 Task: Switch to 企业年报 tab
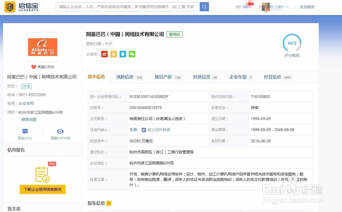pos(241,77)
